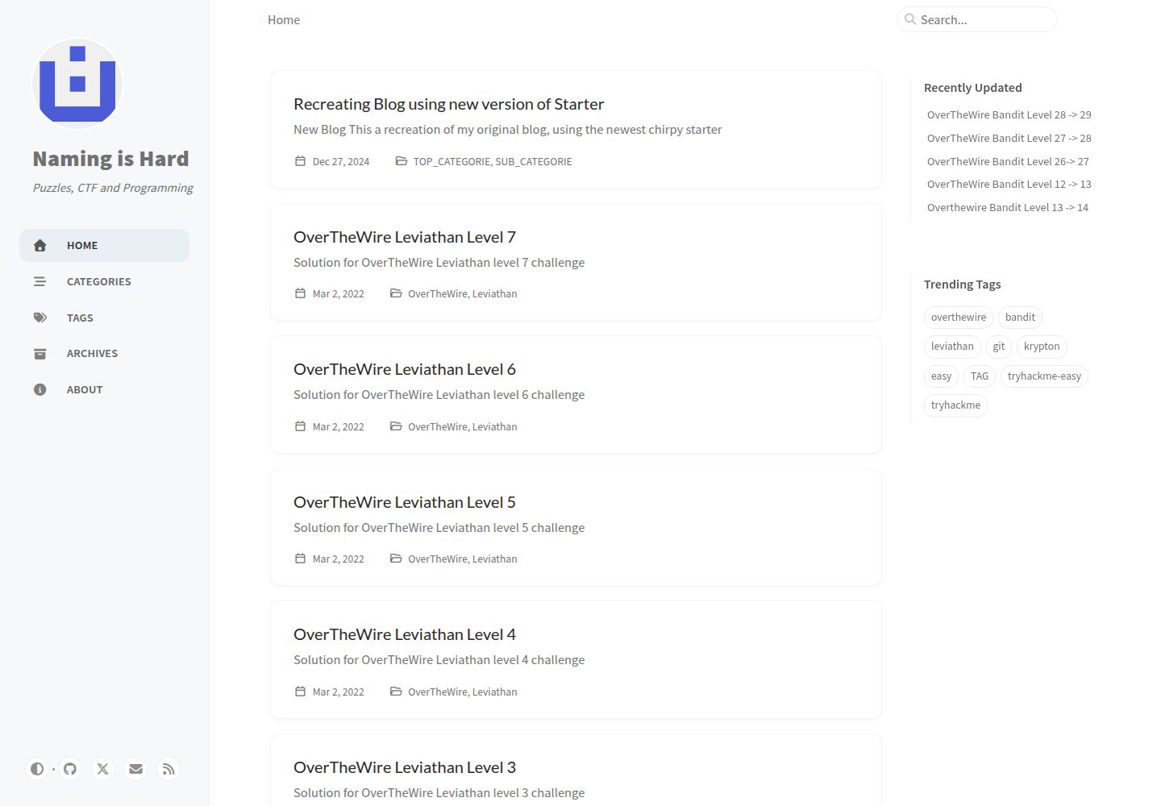The image size is (1161, 806).
Task: Open recently updated Bandit Level 27 -> 28
Action: point(1009,139)
